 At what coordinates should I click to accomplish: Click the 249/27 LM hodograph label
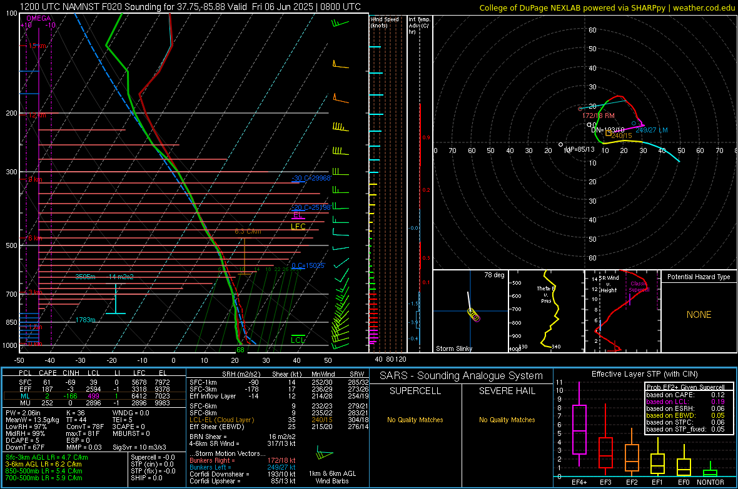coord(652,131)
